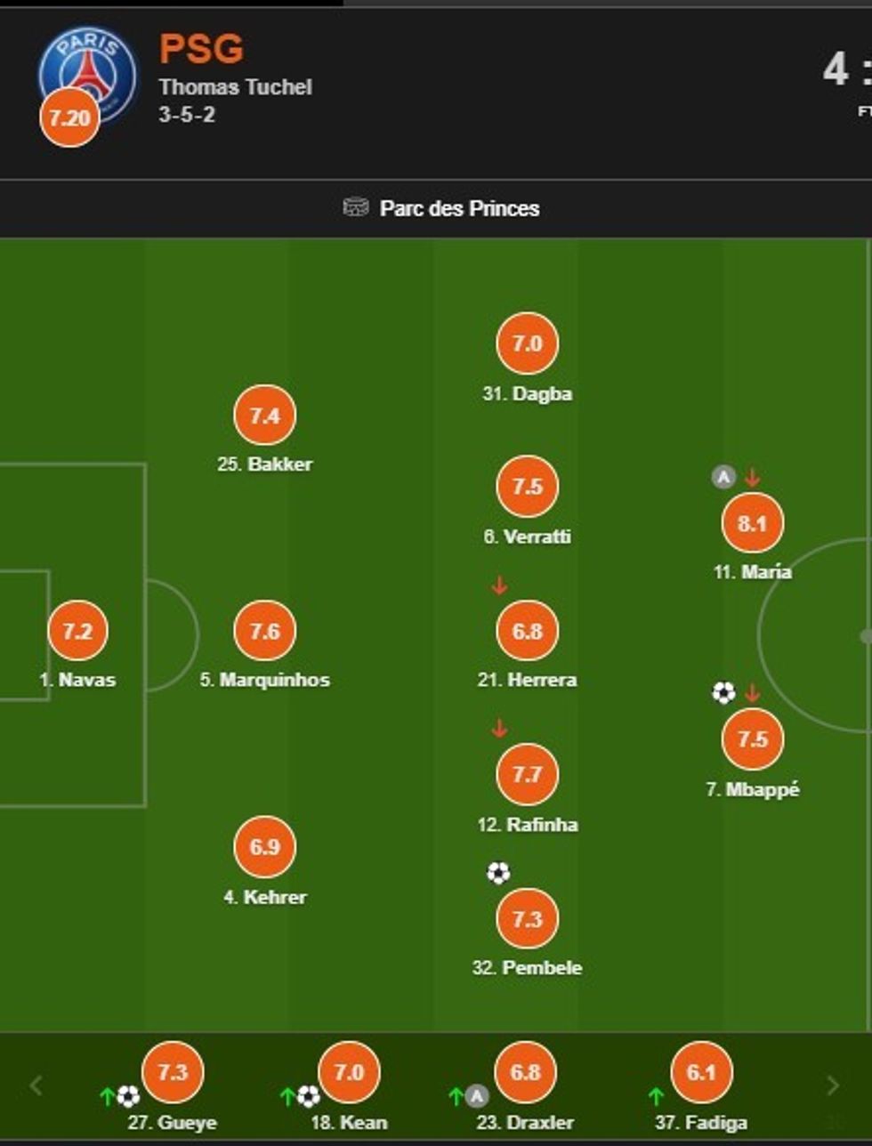Screen dimensions: 872x1146
Task: Open substitute Gueye's rating 7.3
Action: (x=173, y=1072)
